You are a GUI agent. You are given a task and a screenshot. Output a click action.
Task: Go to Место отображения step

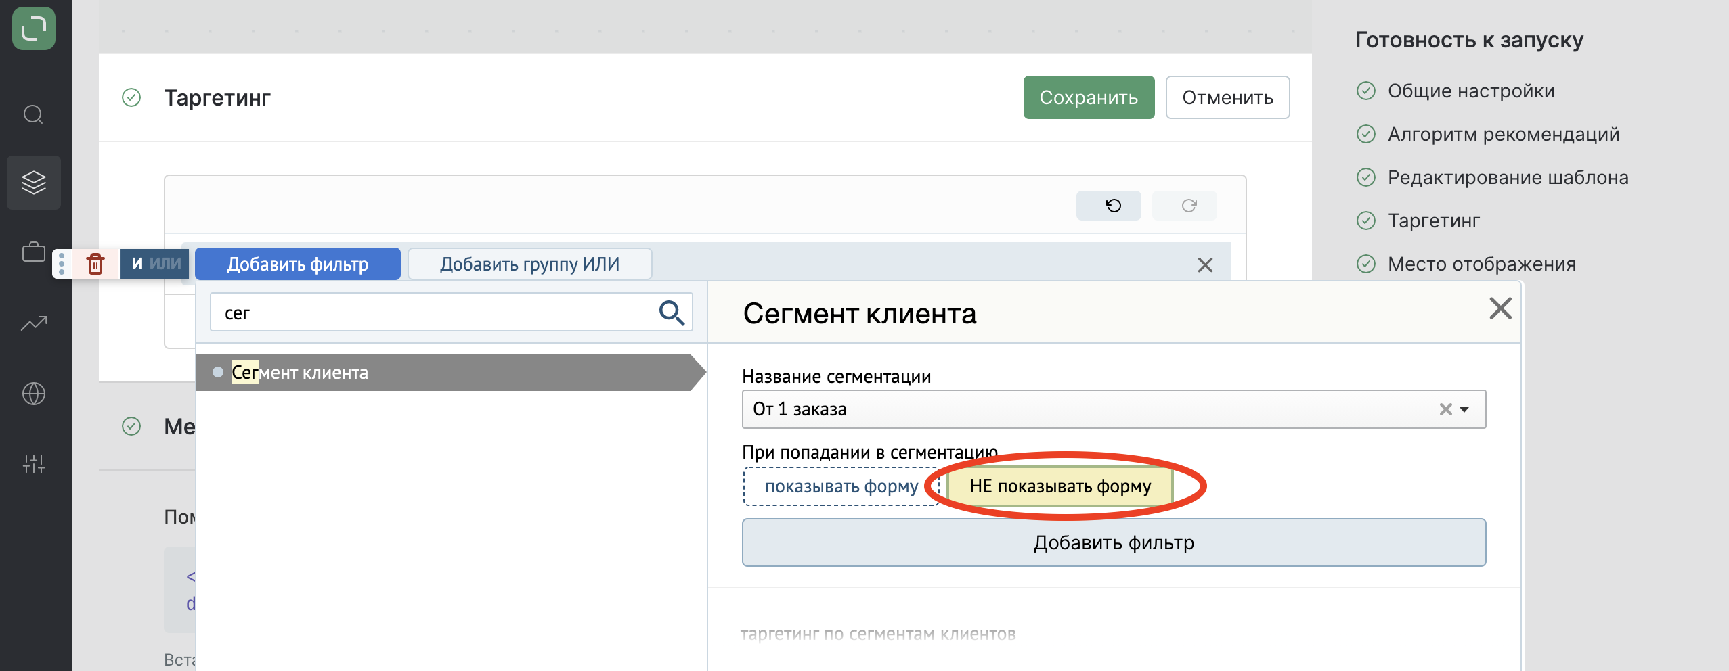[1481, 264]
